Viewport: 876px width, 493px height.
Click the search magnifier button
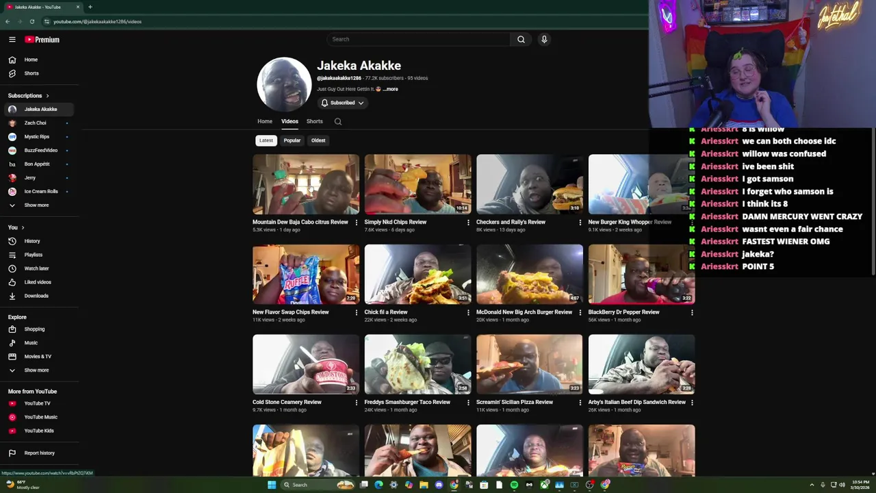click(x=521, y=39)
